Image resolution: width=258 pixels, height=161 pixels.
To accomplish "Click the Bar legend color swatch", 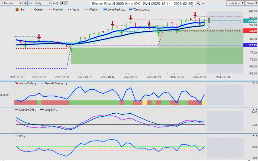I will point(17,9).
